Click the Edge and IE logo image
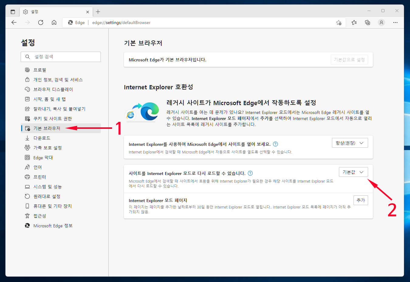The width and height of the screenshot is (410, 282). pyautogui.click(x=143, y=112)
